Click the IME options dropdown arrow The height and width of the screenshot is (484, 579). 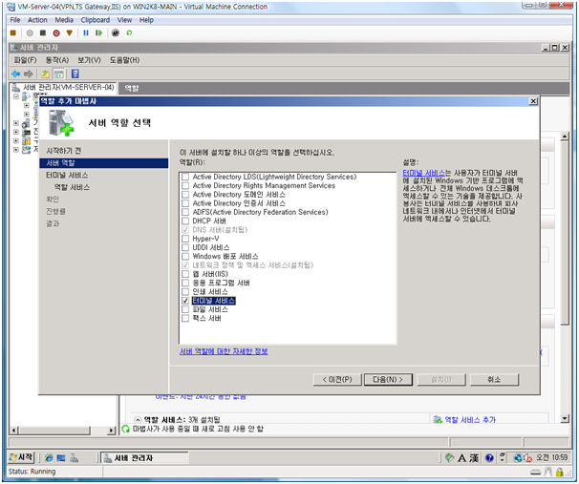[503, 458]
